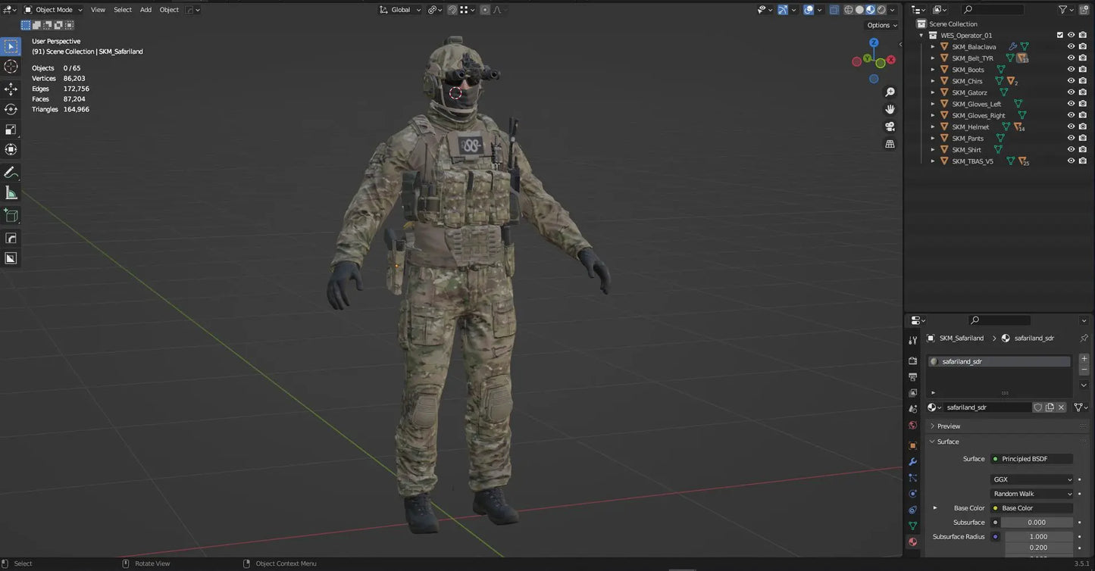Image resolution: width=1095 pixels, height=571 pixels.
Task: Open the View menu in the 3D viewport
Action: click(x=98, y=9)
